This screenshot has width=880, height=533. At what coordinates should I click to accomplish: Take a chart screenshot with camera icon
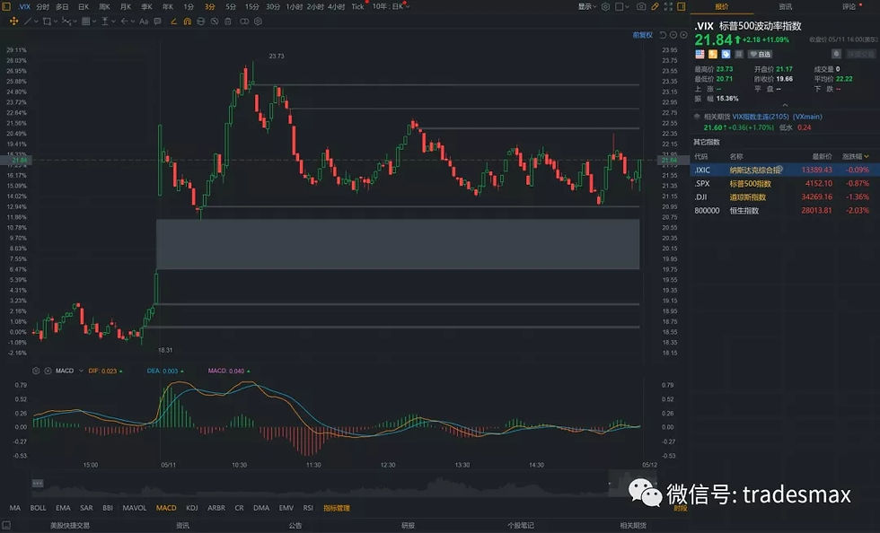[641, 7]
